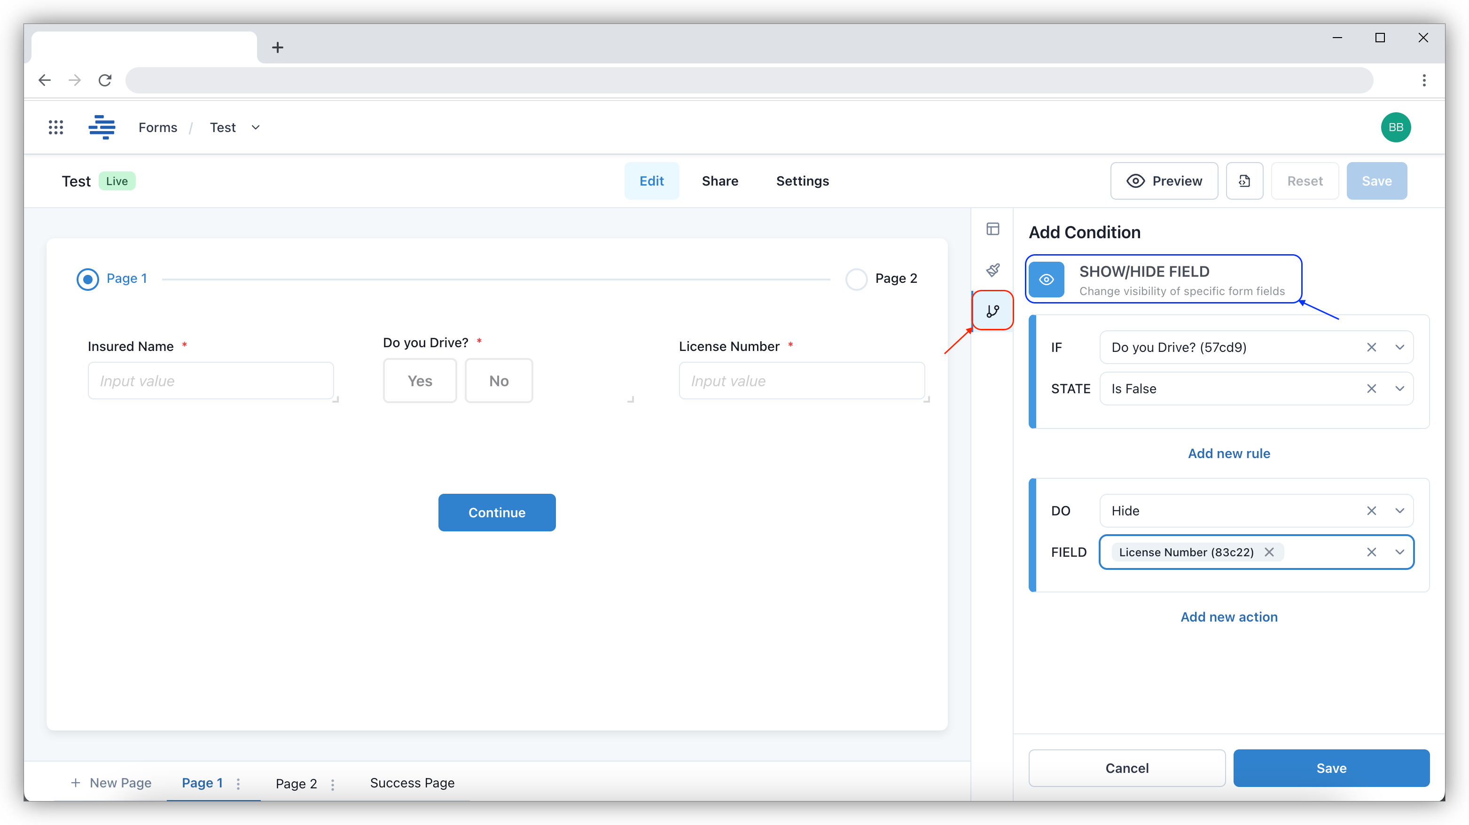1469x825 pixels.
Task: Click the Add new rule link
Action: tap(1228, 453)
